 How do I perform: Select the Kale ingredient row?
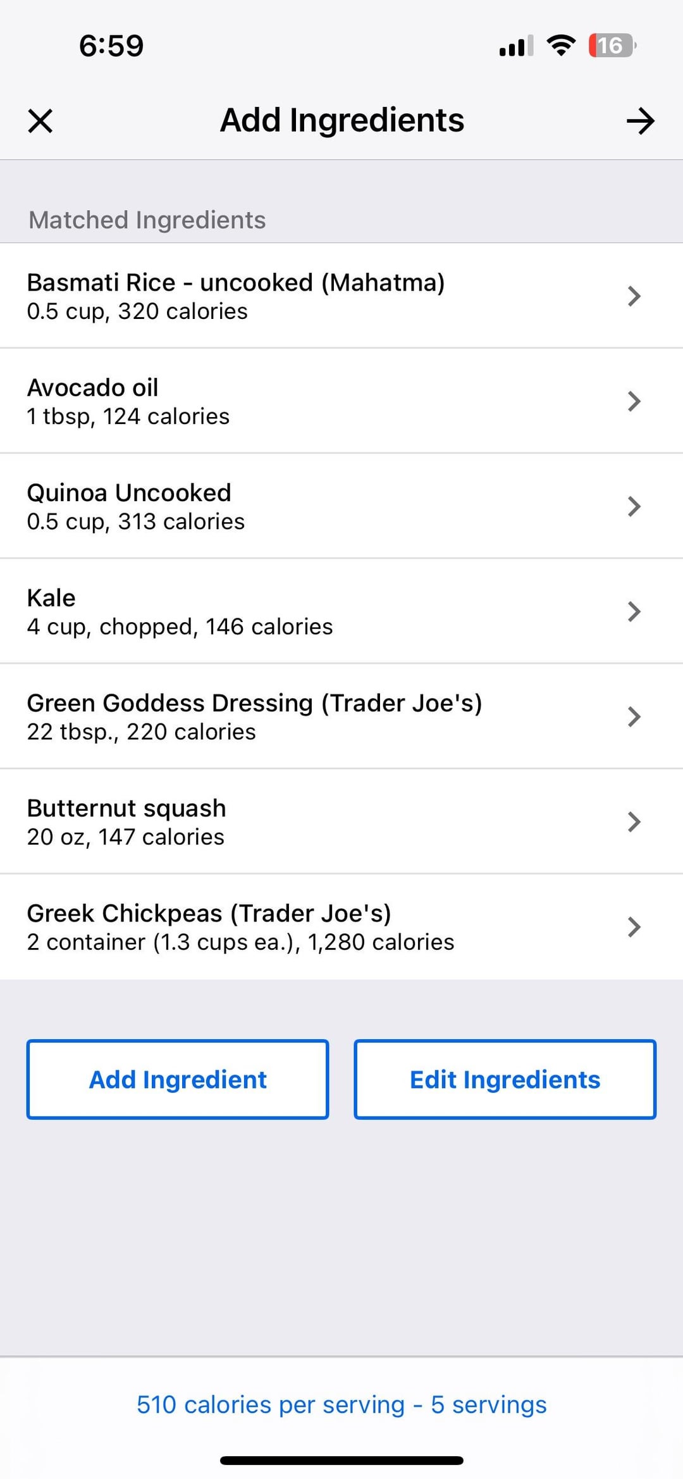(180, 611)
